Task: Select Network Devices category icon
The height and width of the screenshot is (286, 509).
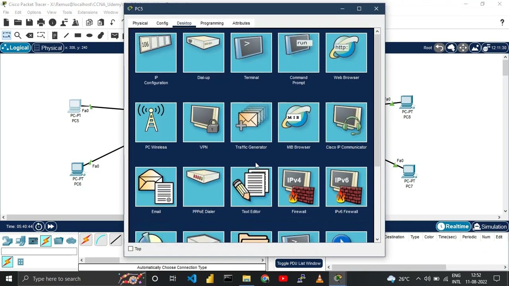Action: 8,241
